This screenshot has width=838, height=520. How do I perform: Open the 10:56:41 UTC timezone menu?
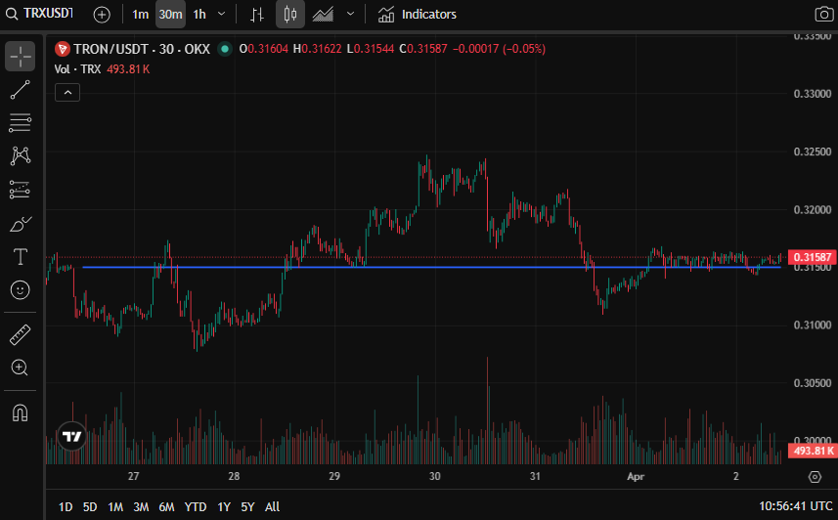click(x=795, y=506)
